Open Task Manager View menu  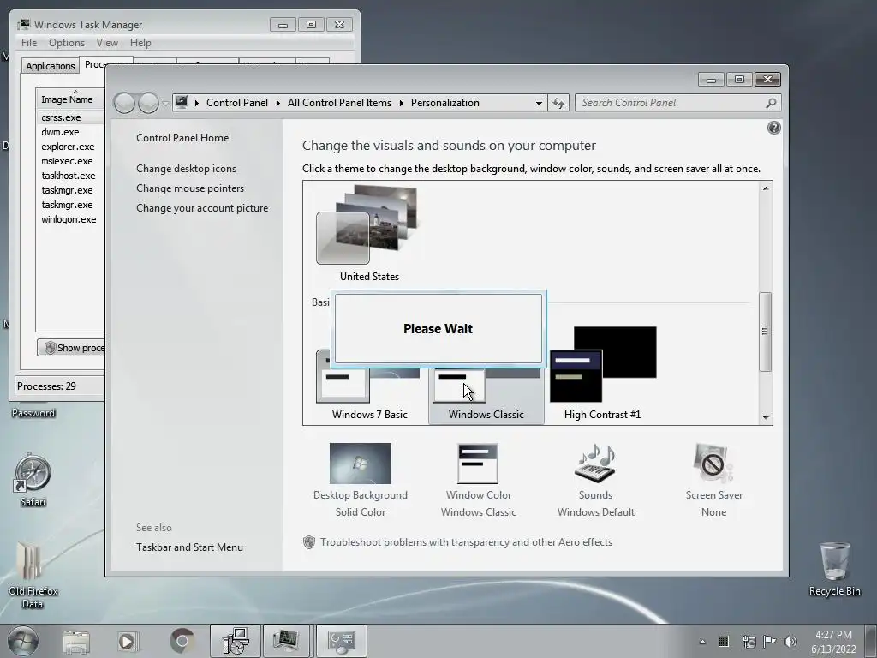pyautogui.click(x=107, y=43)
